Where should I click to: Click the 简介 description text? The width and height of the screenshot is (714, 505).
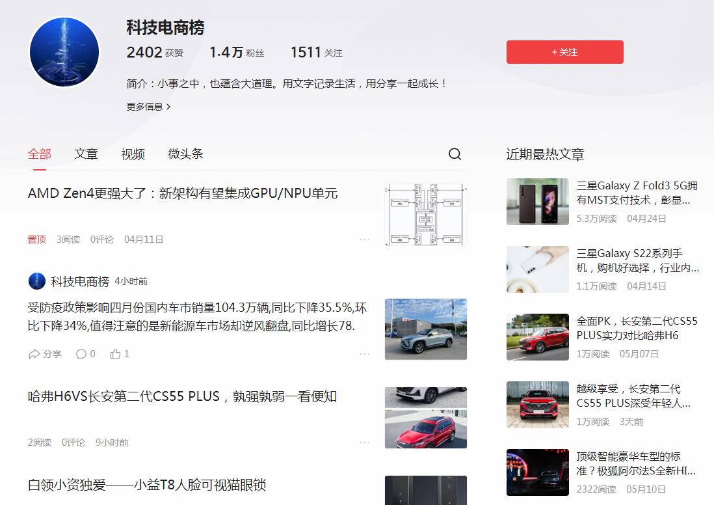coord(287,83)
